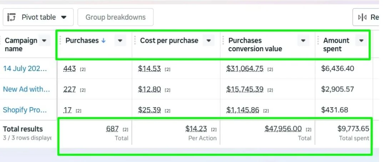Viewport: 389px width, 162px height.
Task: Click the [2] footnote next to $31,064.75
Action: 270,69
